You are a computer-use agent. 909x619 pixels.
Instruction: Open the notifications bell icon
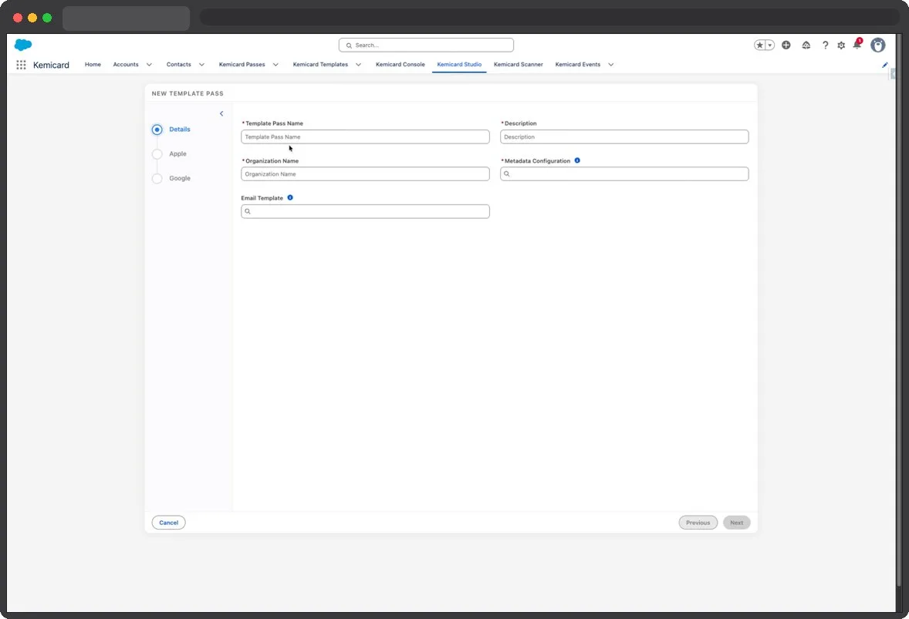coord(857,45)
